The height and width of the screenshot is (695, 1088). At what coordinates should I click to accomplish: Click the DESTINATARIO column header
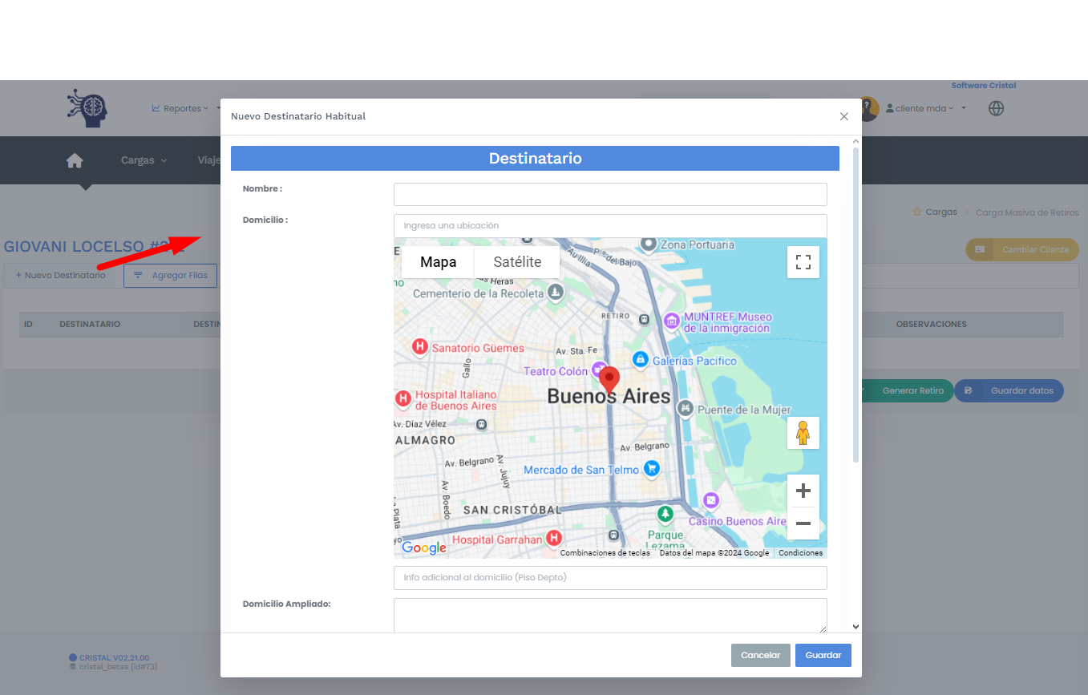point(90,325)
